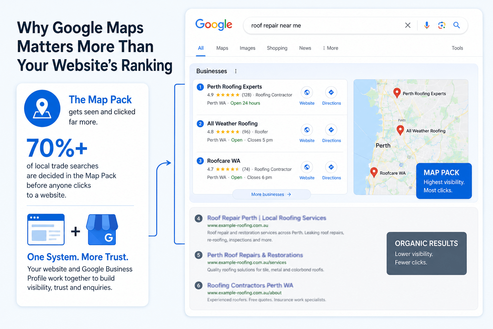Click the arrow on More businesses

[x=289, y=194]
